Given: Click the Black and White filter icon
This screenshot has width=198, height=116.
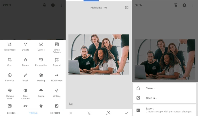Looking at the screenshot, I should pyautogui.click(x=57, y=106).
